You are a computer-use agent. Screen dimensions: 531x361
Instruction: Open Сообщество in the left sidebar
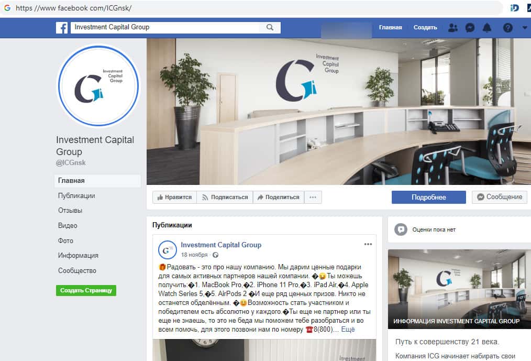coord(77,270)
